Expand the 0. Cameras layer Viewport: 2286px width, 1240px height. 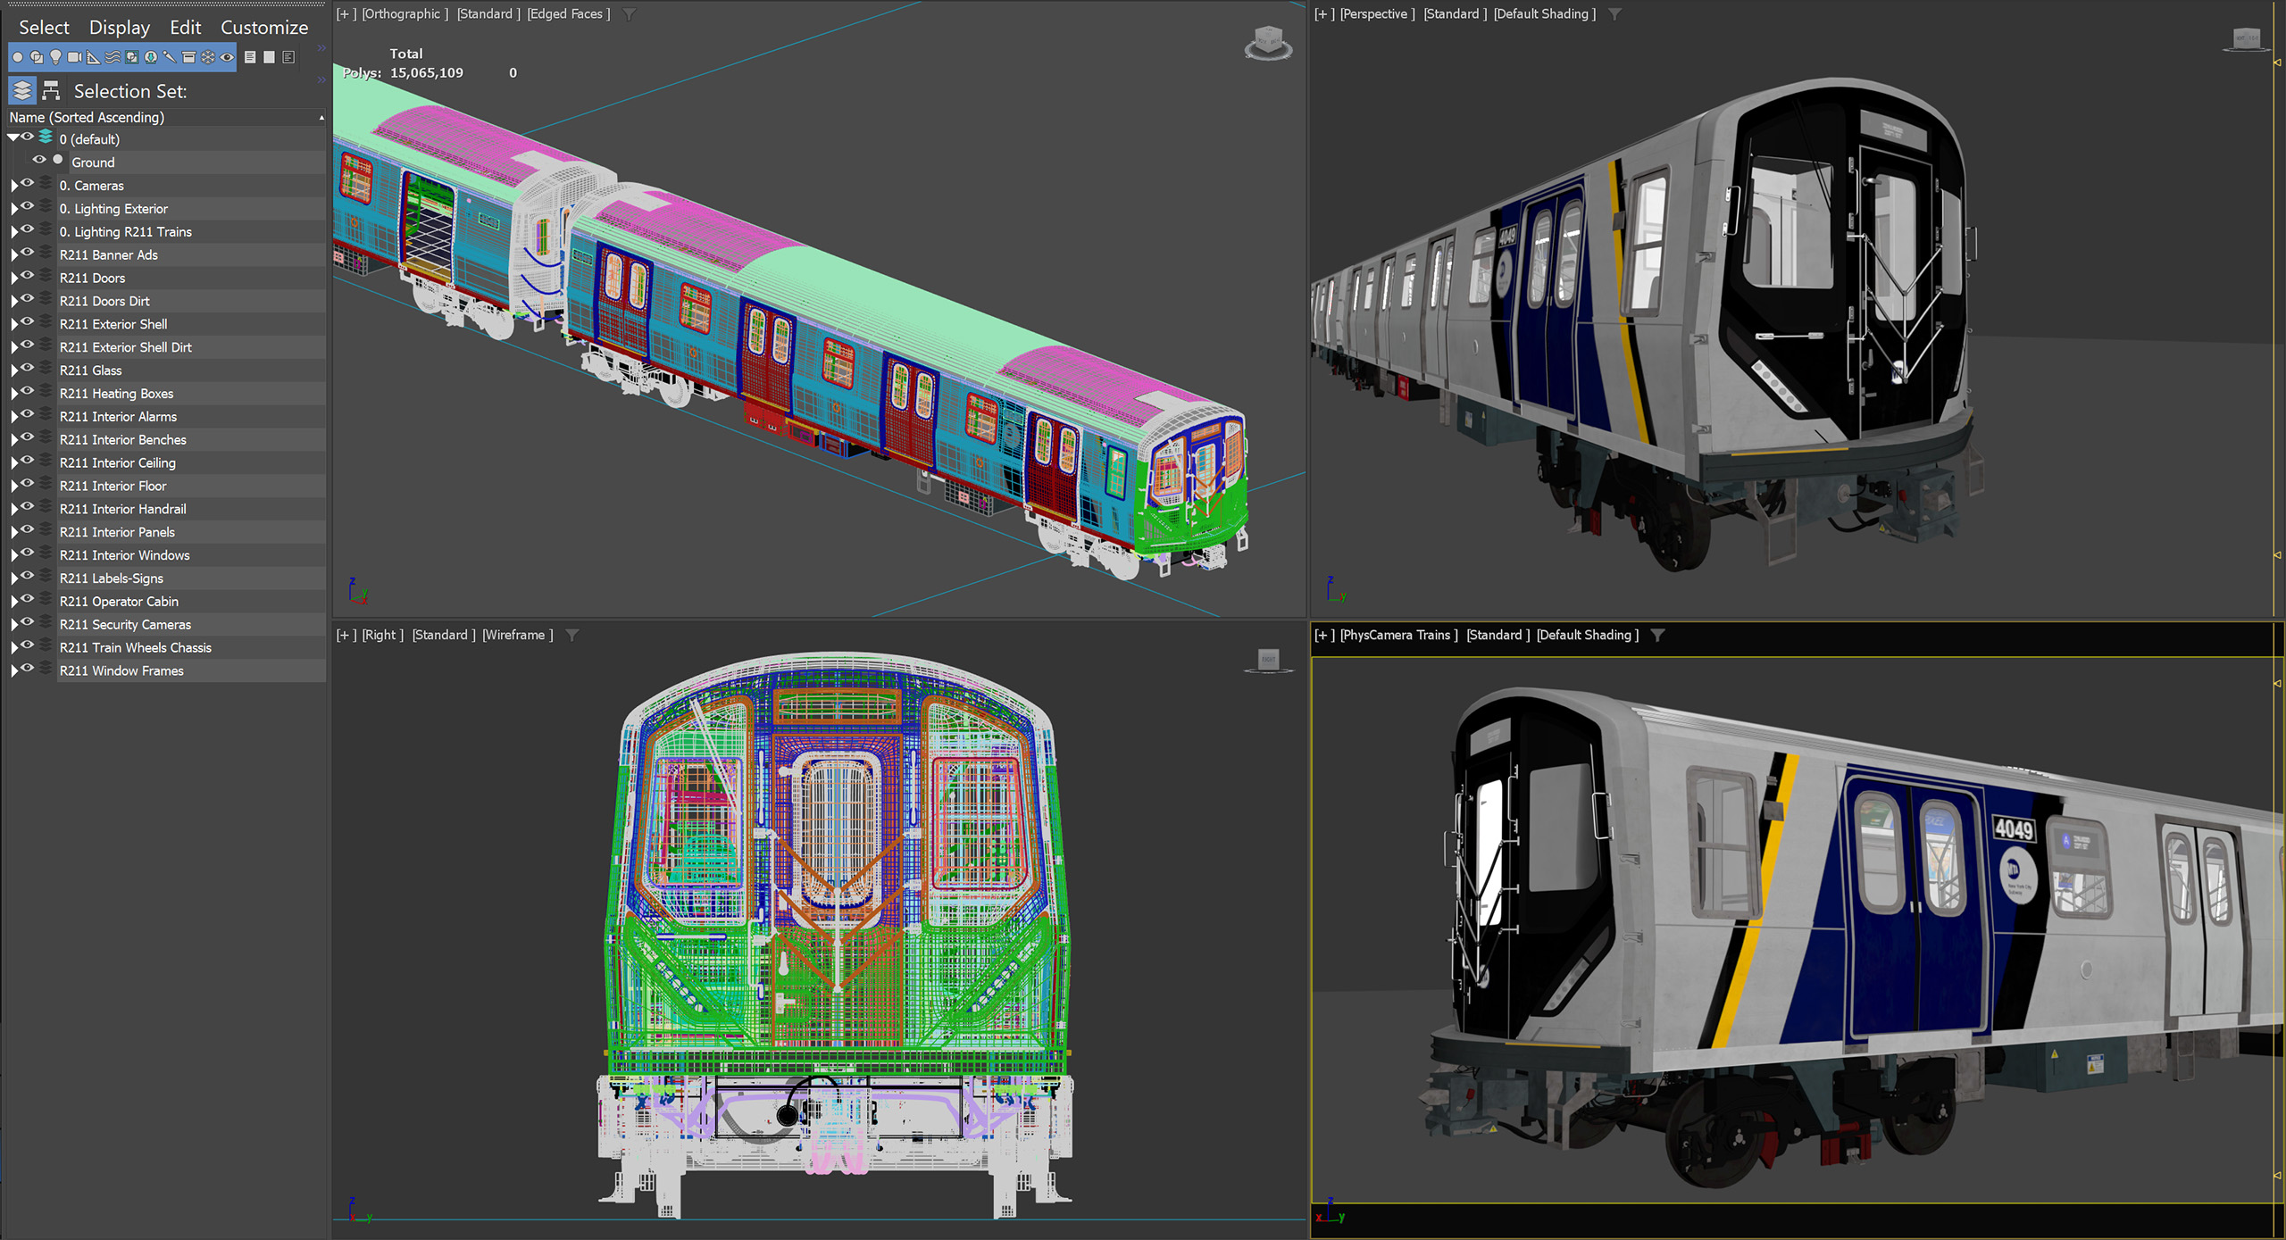[x=13, y=186]
